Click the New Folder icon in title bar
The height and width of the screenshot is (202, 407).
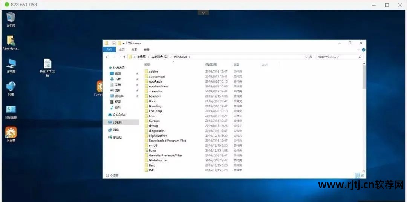click(x=119, y=43)
